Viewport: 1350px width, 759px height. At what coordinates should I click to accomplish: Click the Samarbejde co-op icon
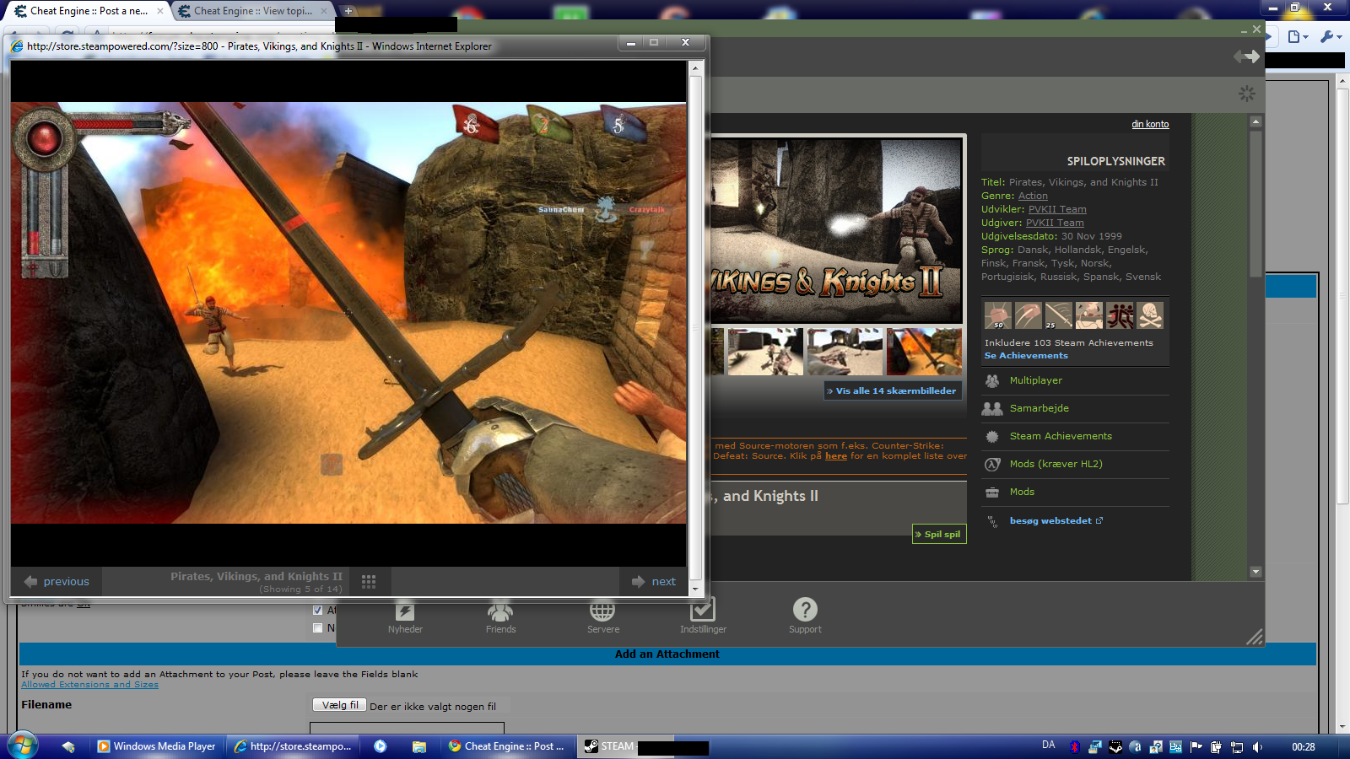(x=992, y=408)
